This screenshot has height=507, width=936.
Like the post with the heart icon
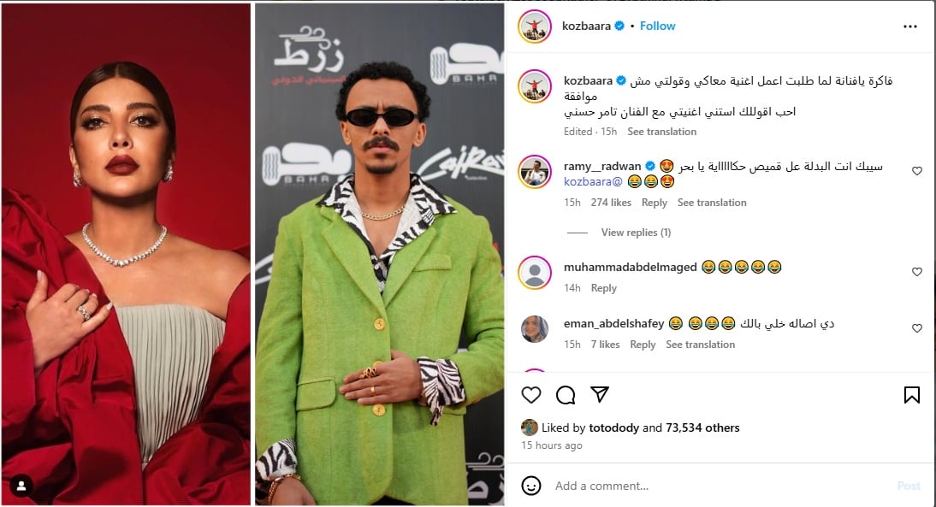(530, 395)
